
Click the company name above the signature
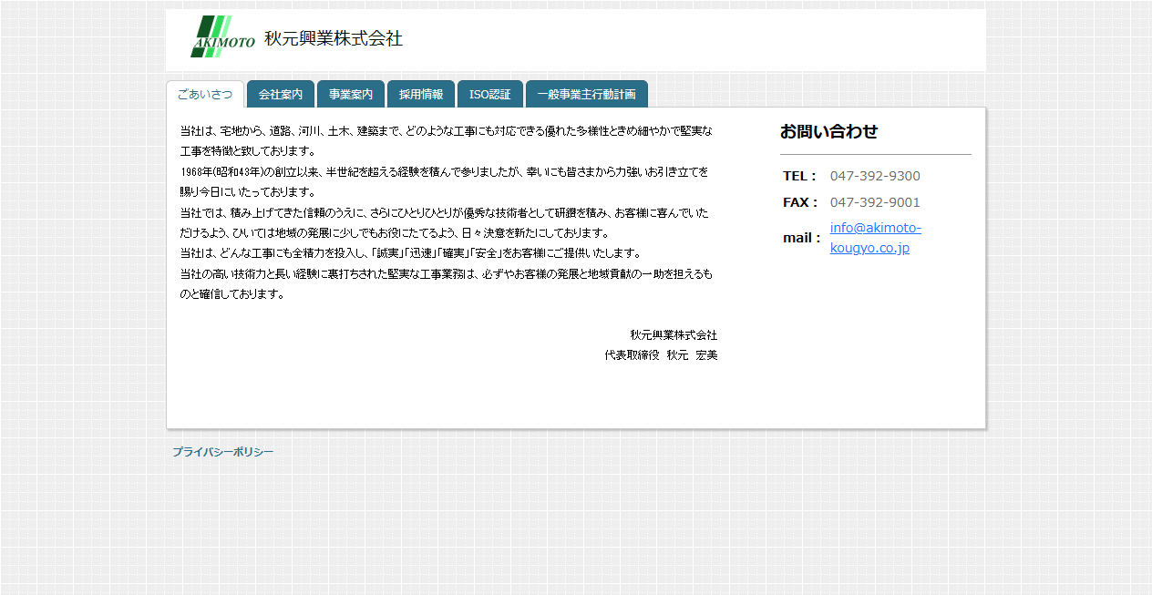pos(673,334)
